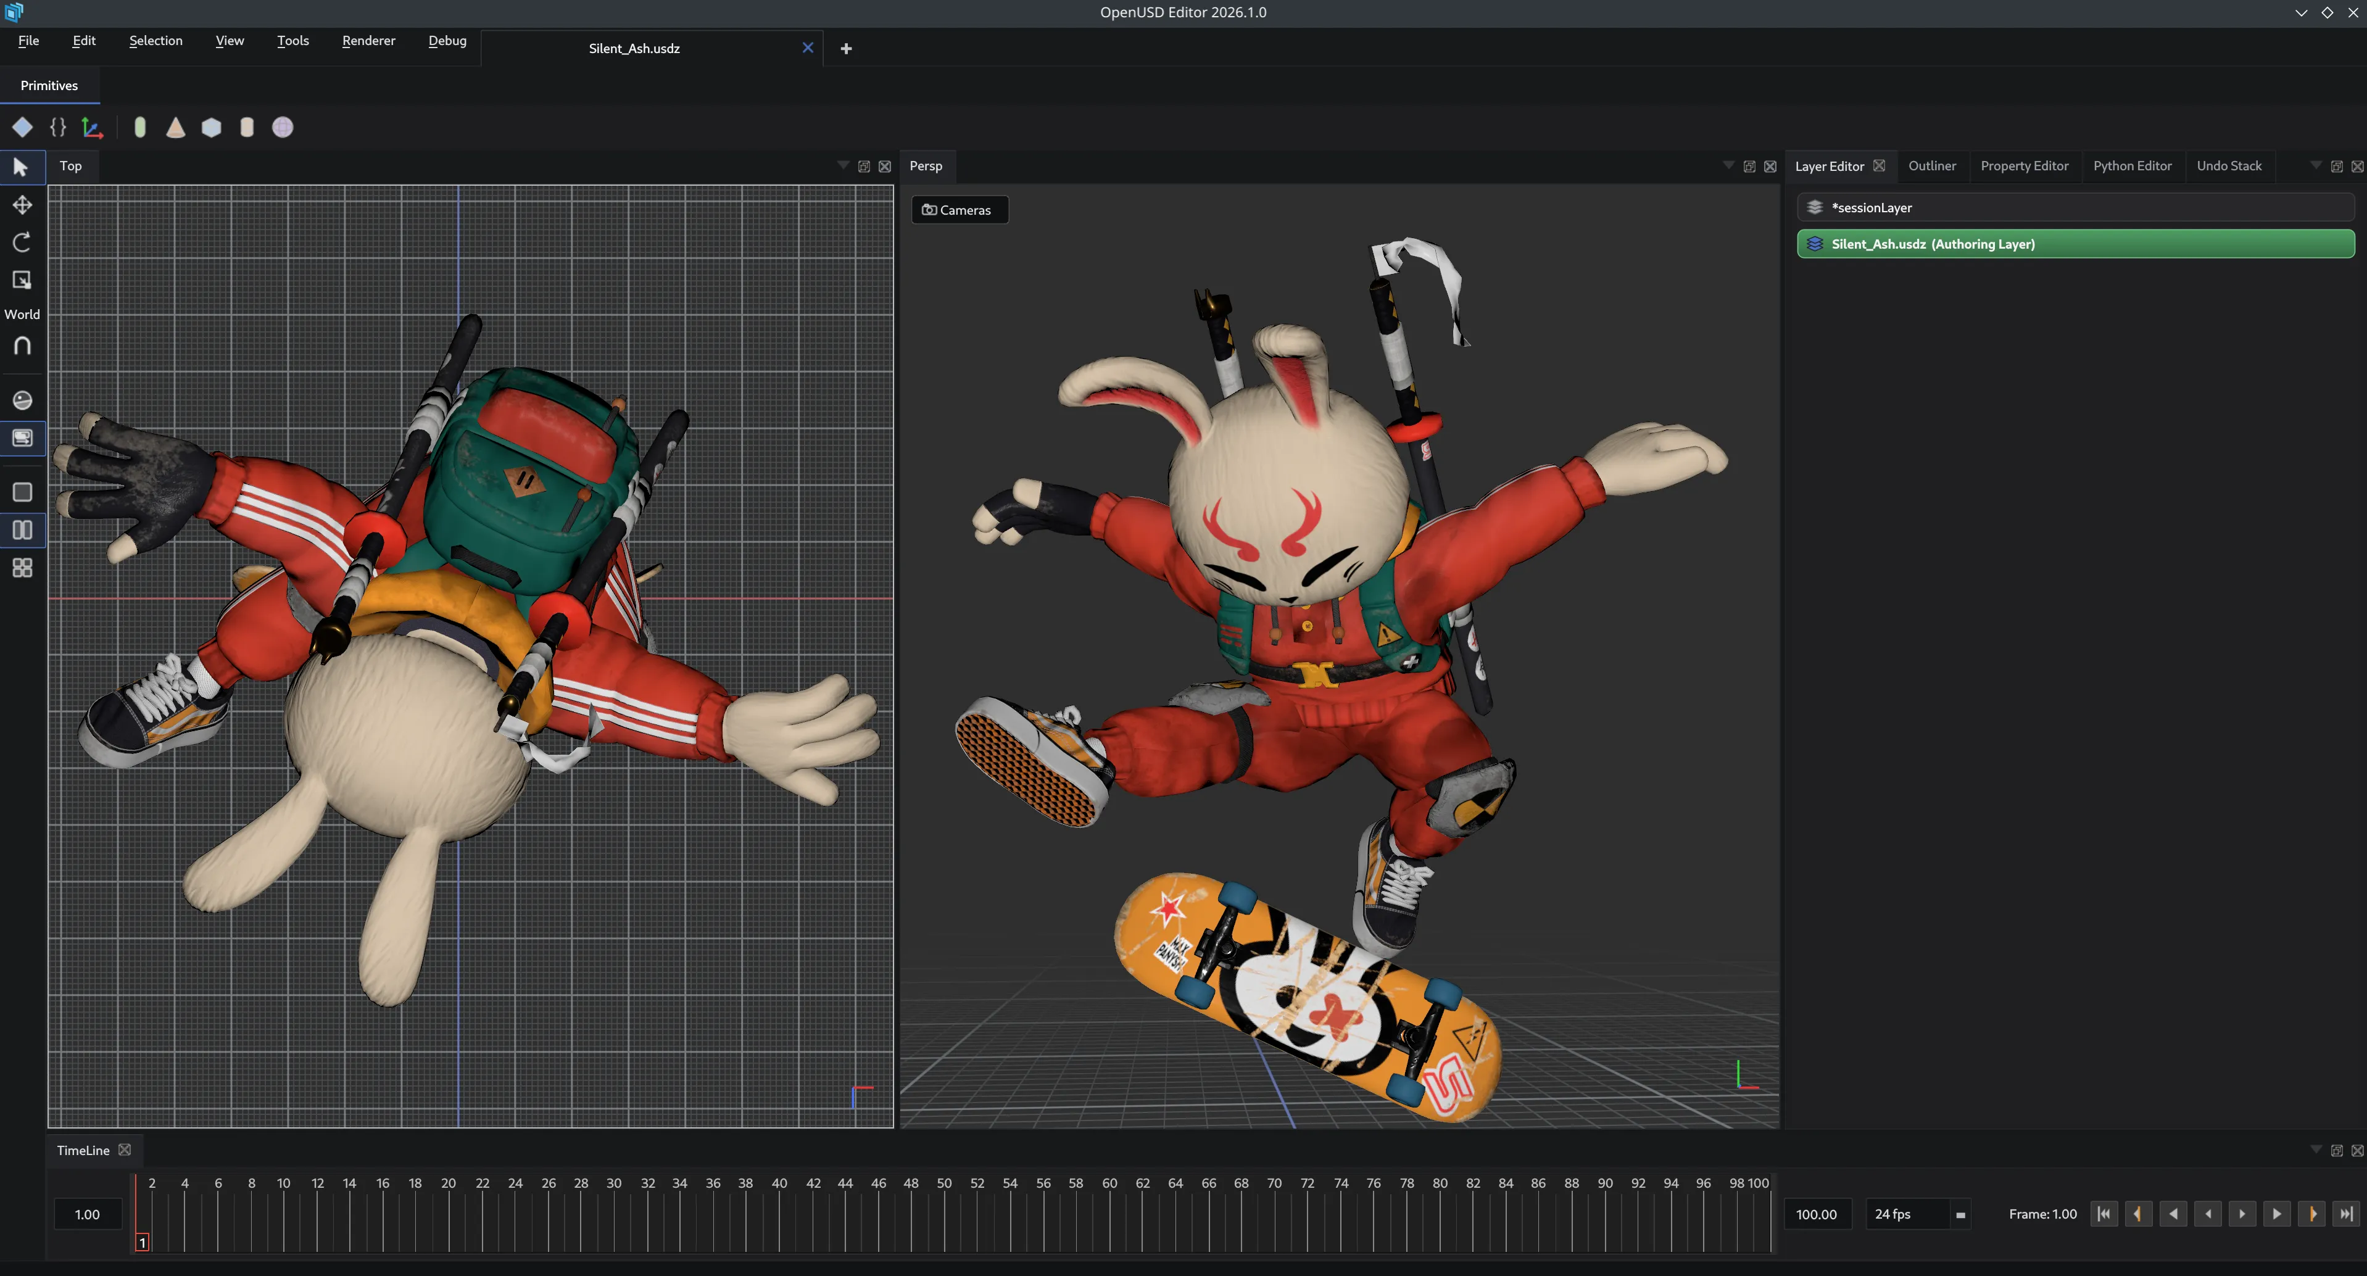Click the timeline start frame field 1.00
The height and width of the screenshot is (1276, 2367).
87,1214
